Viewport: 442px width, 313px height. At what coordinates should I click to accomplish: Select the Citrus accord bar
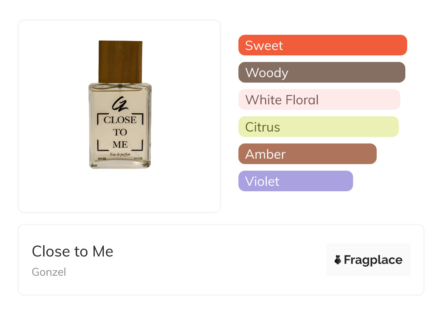pos(318,127)
